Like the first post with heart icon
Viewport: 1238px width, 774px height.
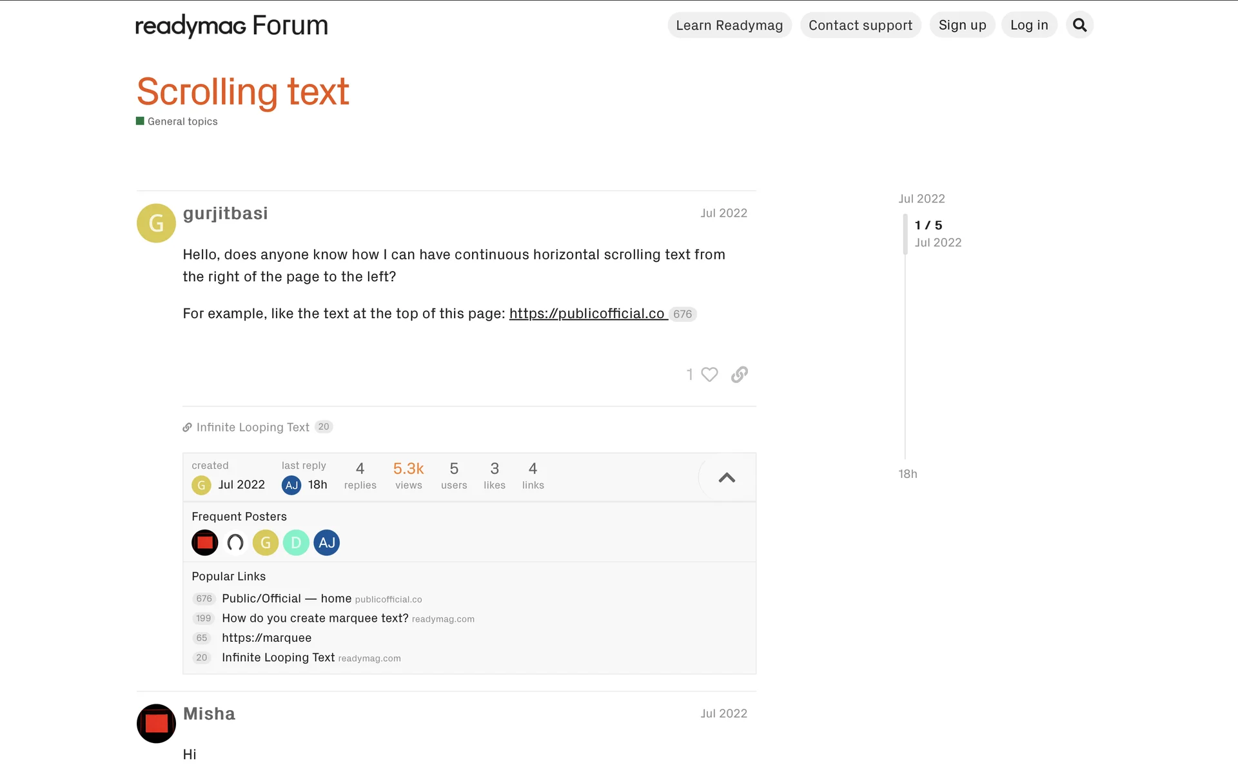(x=709, y=375)
